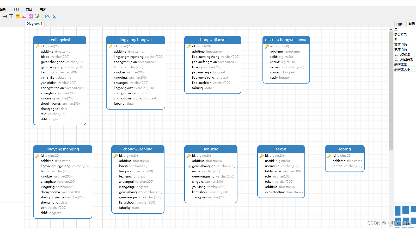416x228 pixels.
Task: Click the fabuzhe primary key icon
Action: [189, 156]
